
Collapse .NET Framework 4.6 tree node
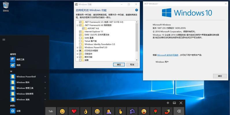coord(77,25)
